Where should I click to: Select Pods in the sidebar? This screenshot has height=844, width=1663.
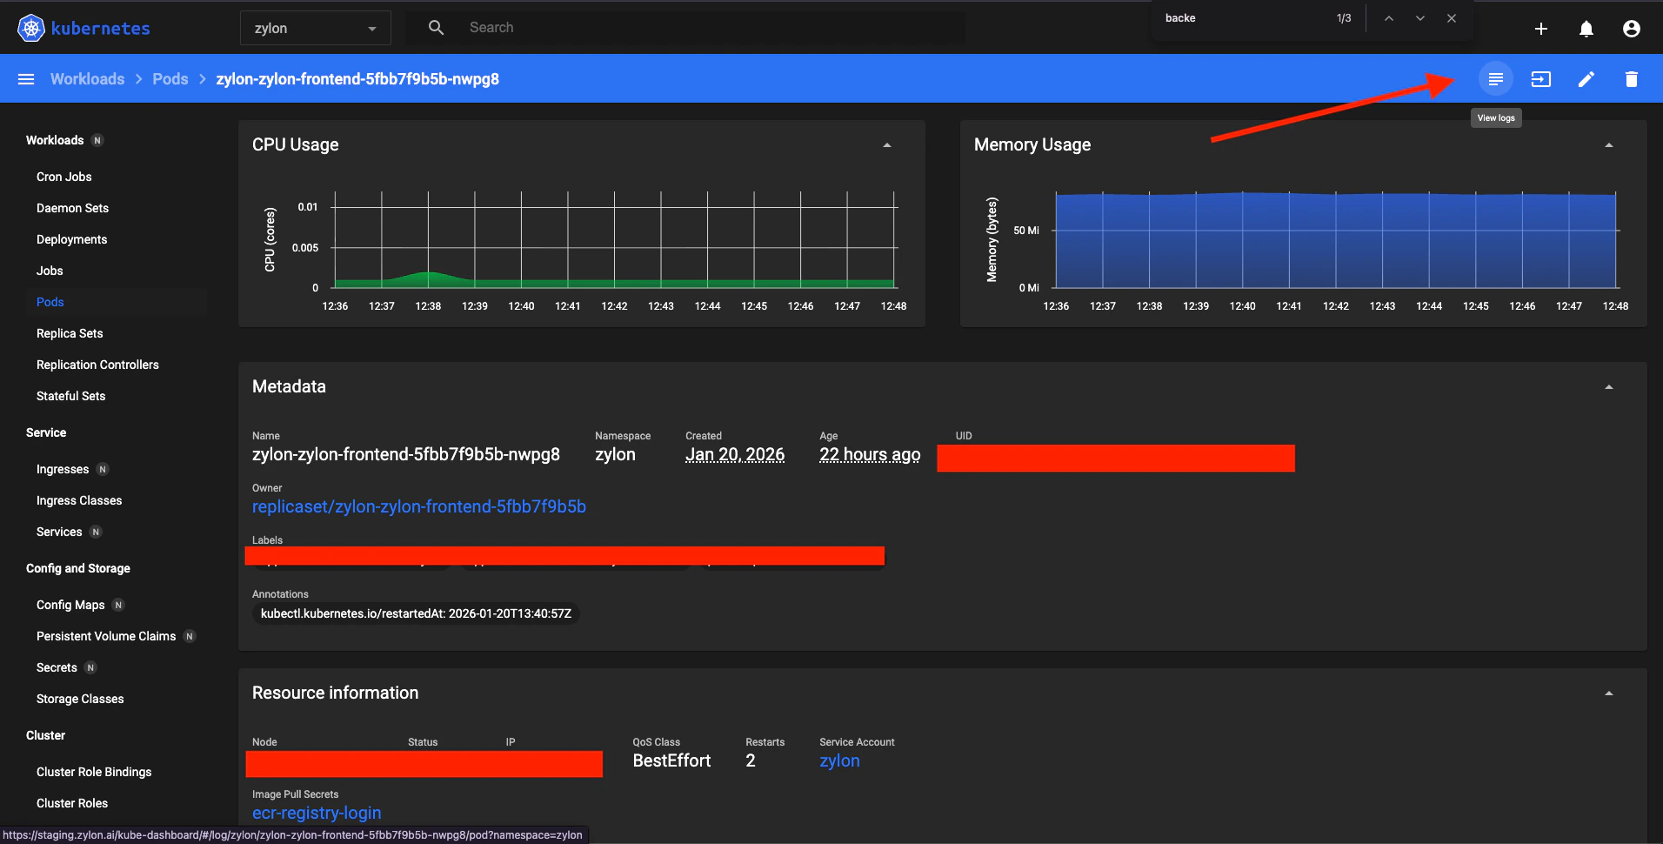[50, 302]
